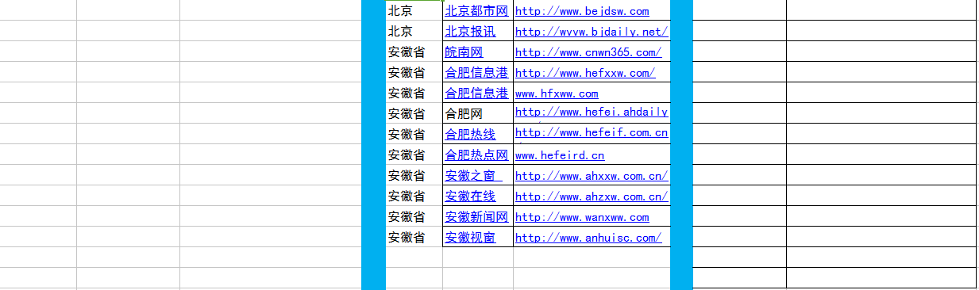Select 安徽省 cell in 皖南网 row
Image resolution: width=979 pixels, height=290 pixels.
coord(414,52)
